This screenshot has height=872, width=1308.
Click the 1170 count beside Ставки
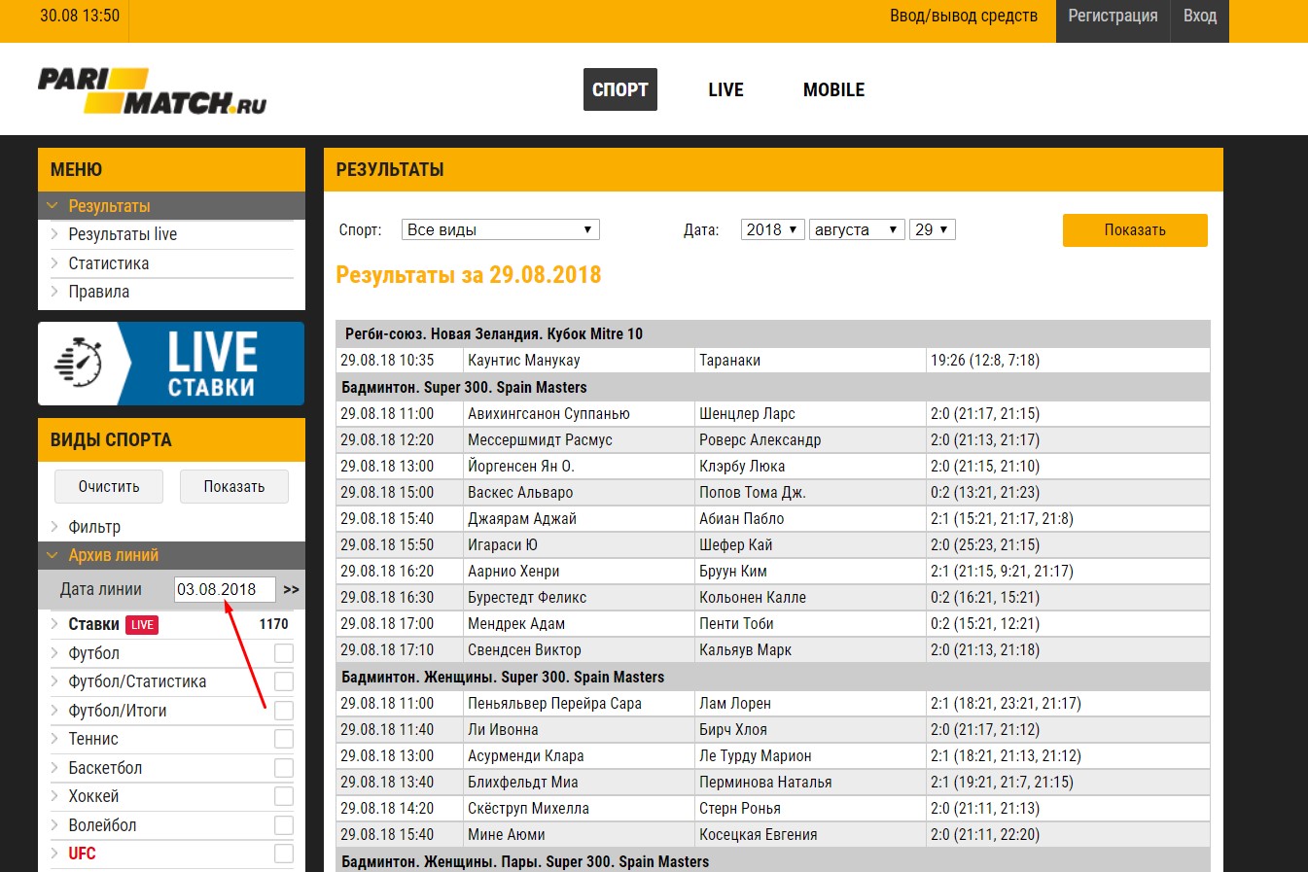pyautogui.click(x=273, y=624)
